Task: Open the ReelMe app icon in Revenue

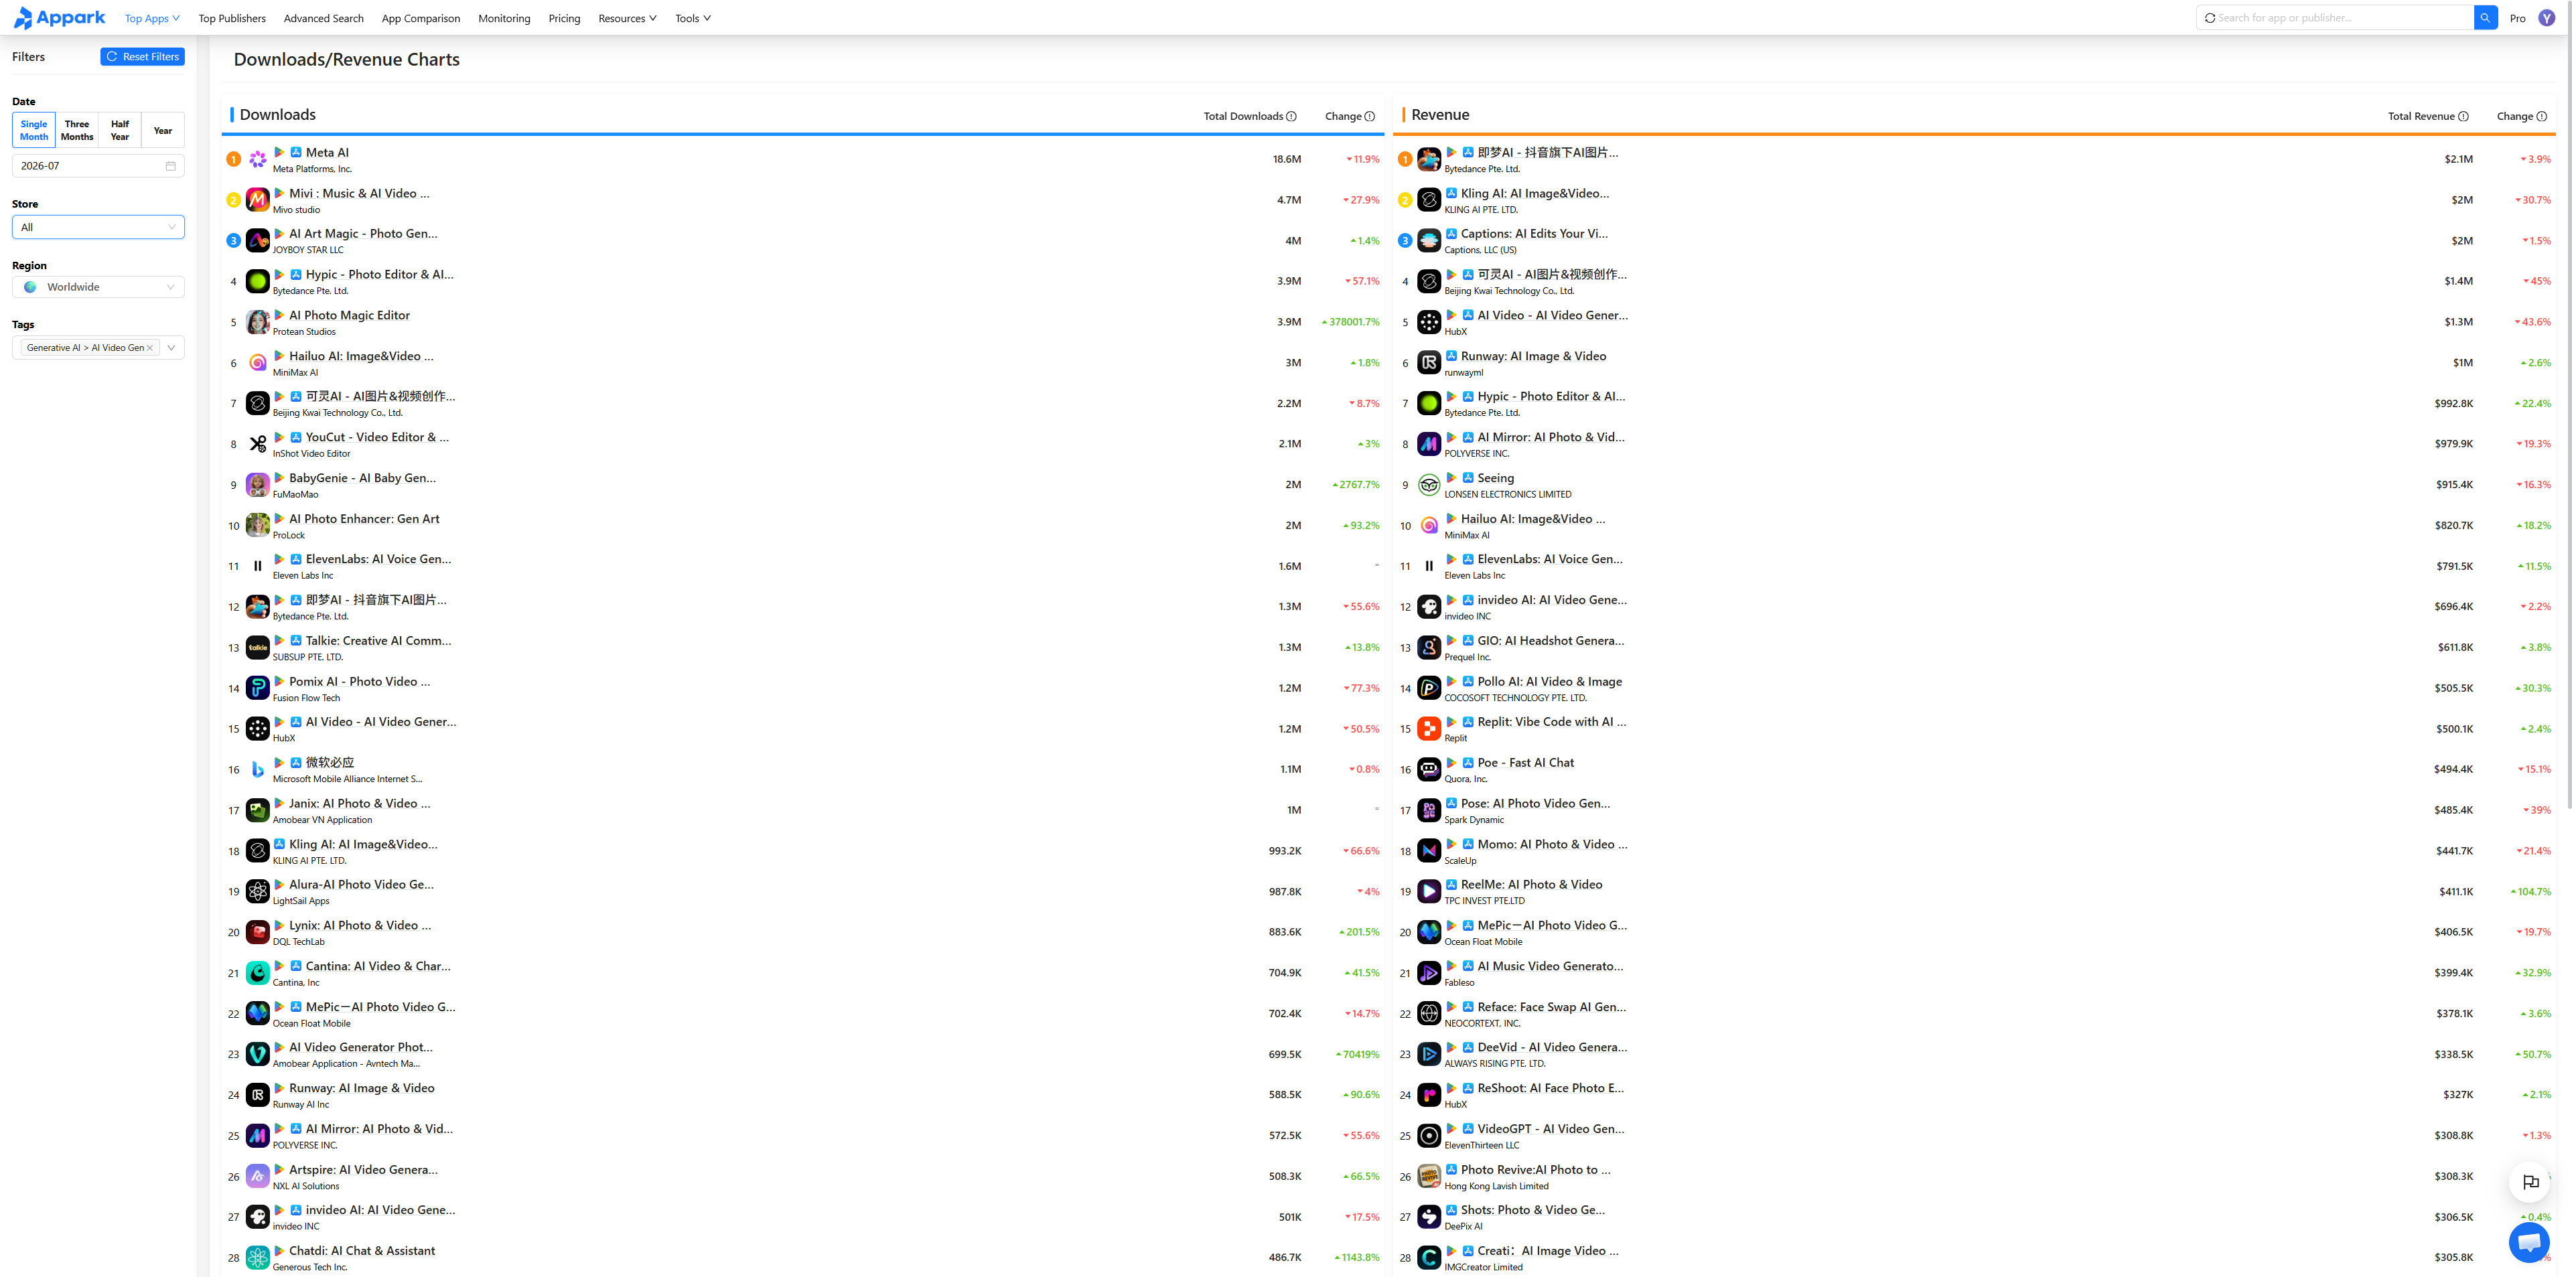Action: 1429,891
